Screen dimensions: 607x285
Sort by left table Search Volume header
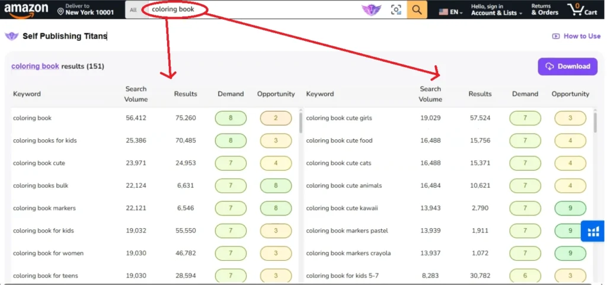pos(136,94)
